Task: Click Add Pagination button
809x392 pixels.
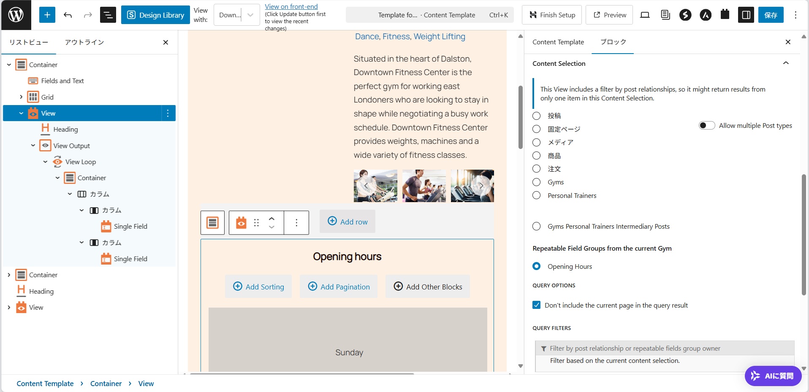Action: coord(339,287)
